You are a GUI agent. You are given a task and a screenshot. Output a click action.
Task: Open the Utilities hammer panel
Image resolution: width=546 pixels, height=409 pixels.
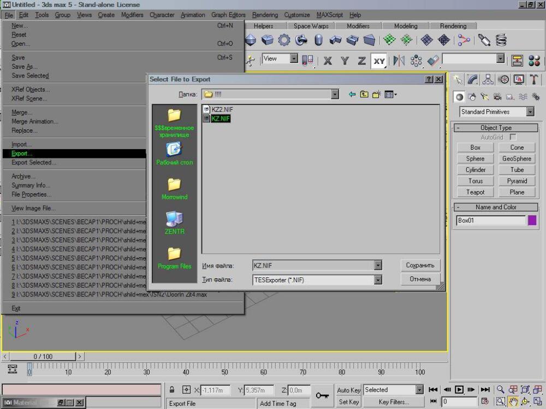pos(534,80)
